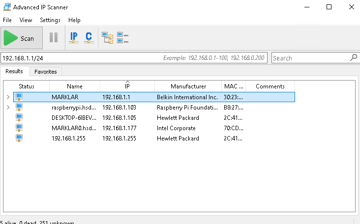Switch to the Favorites tab
Screen dimensions: 360x224
(46, 72)
